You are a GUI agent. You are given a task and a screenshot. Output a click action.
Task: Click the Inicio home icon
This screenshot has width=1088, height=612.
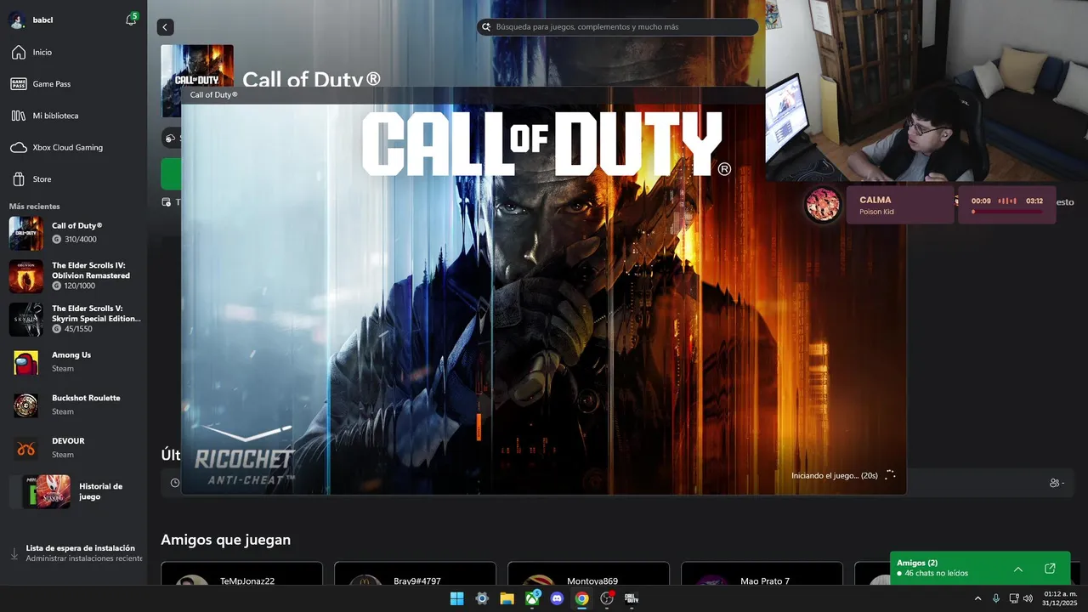pos(18,52)
